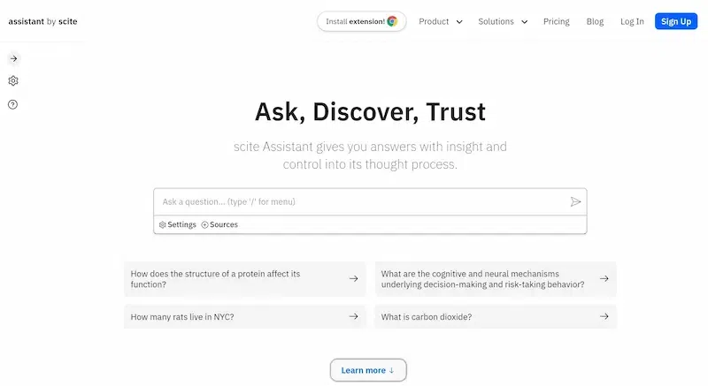Screen dimensions: 708x386
Task: Click the Chrome icon in Install extension
Action: coord(392,21)
